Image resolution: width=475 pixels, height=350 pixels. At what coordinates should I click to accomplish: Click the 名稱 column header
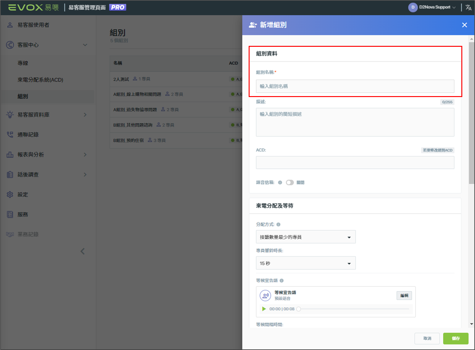point(118,63)
